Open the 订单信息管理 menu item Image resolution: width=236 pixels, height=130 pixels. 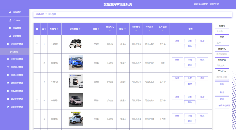15,83
